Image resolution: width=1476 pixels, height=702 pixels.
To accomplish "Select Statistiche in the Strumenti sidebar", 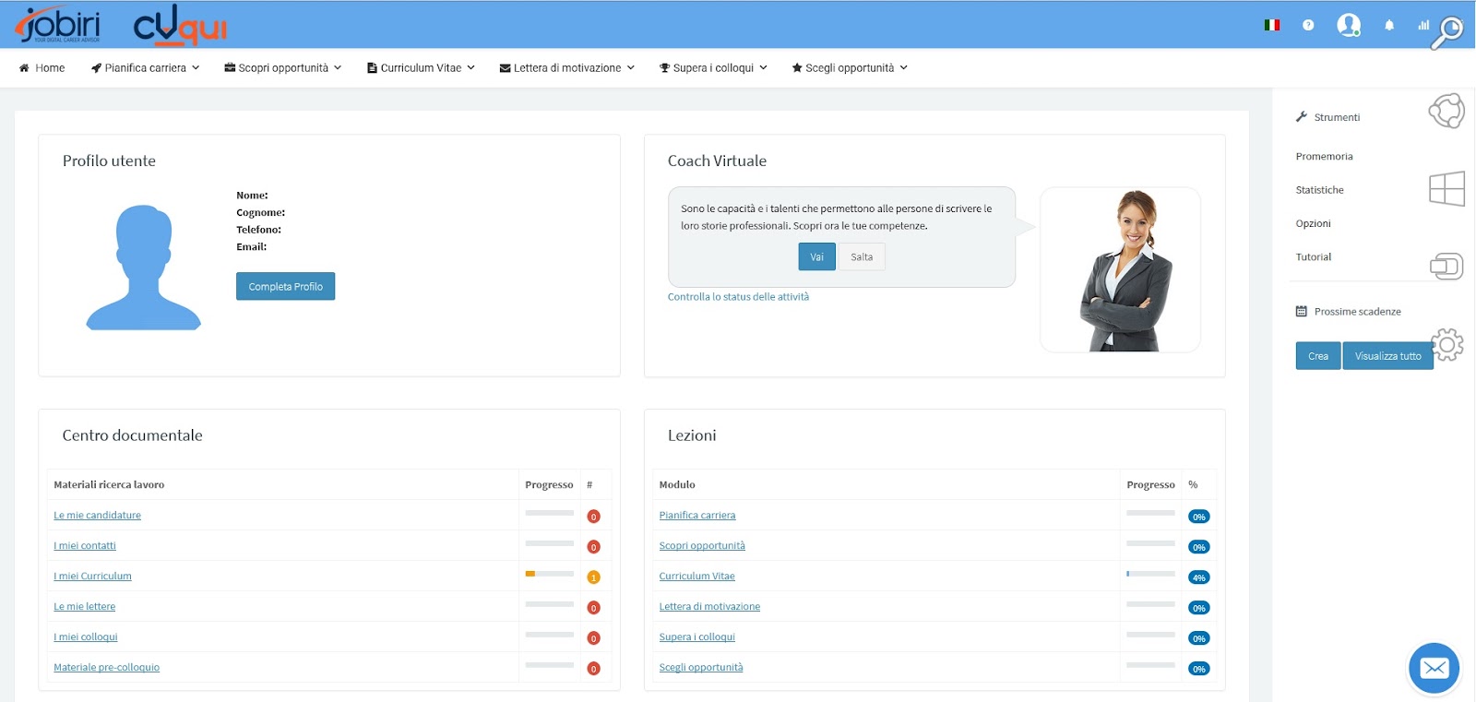I will pyautogui.click(x=1319, y=190).
